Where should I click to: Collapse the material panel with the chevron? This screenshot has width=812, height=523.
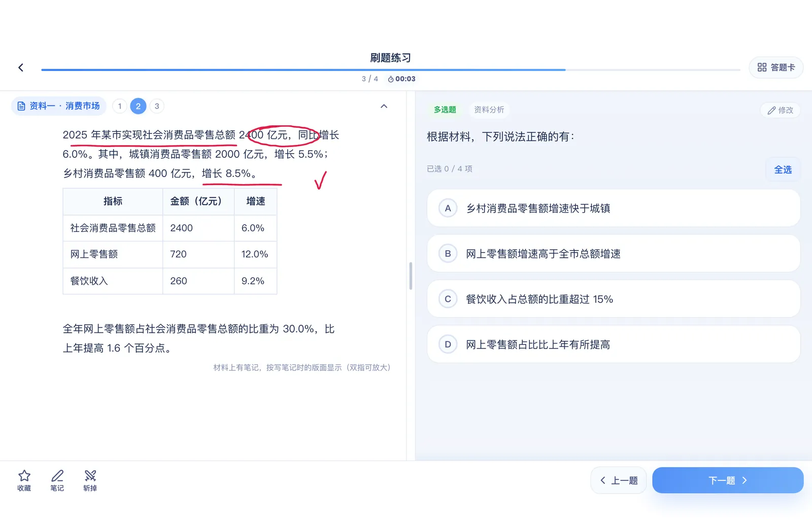pos(384,106)
